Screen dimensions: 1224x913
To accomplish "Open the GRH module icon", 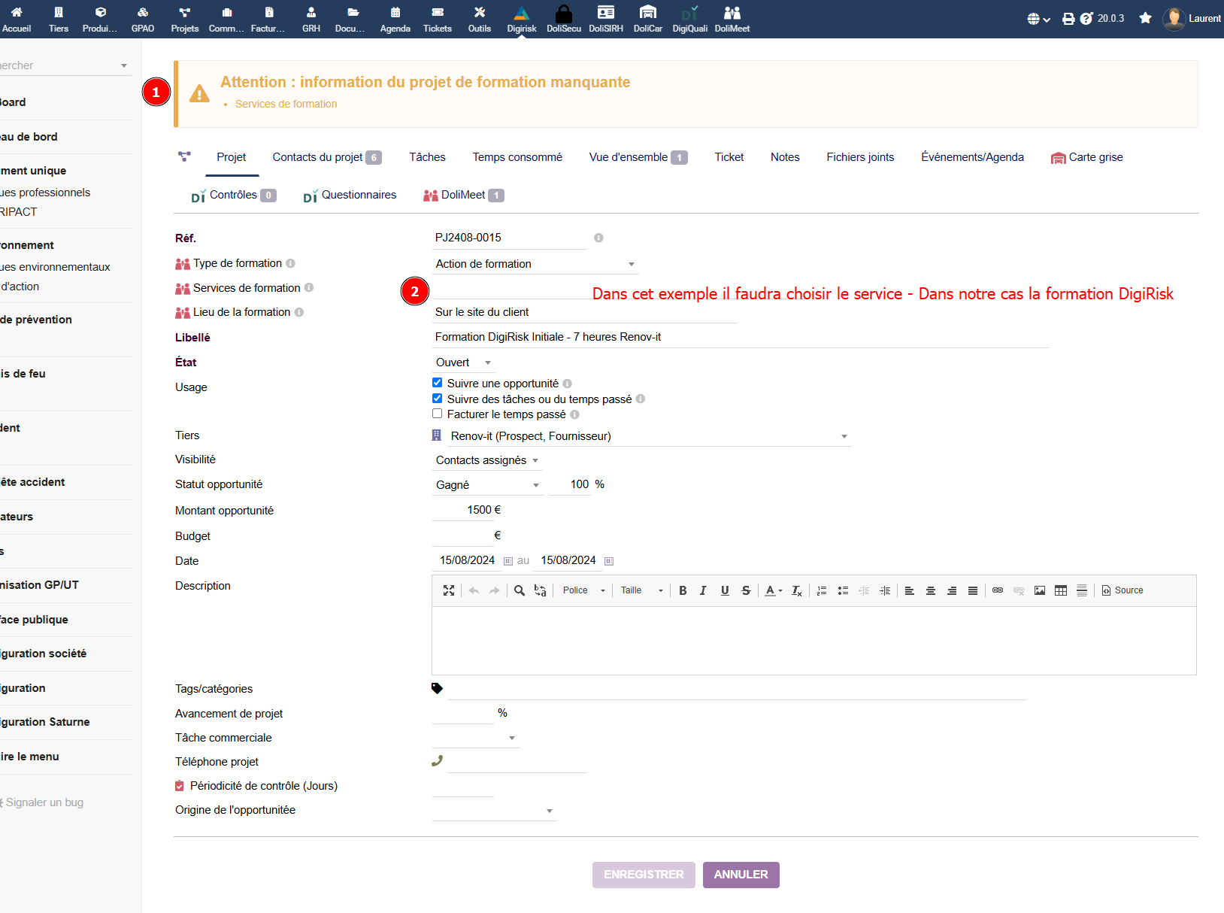I will (x=311, y=12).
